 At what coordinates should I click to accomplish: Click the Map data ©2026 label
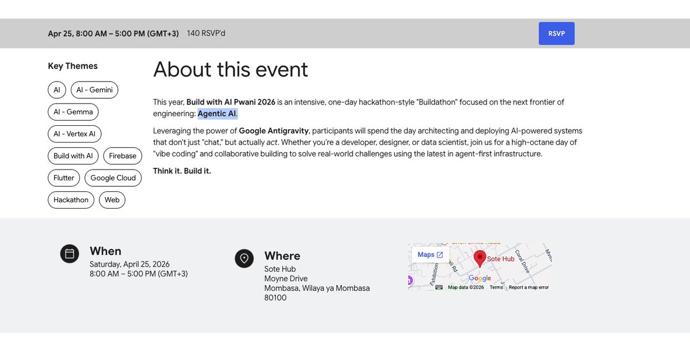[x=466, y=287]
